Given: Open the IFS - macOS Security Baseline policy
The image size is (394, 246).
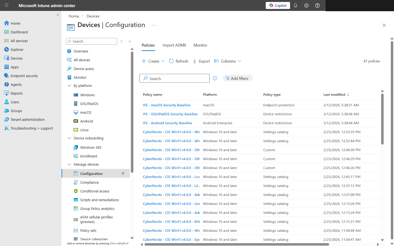Looking at the screenshot, I should [x=166, y=105].
